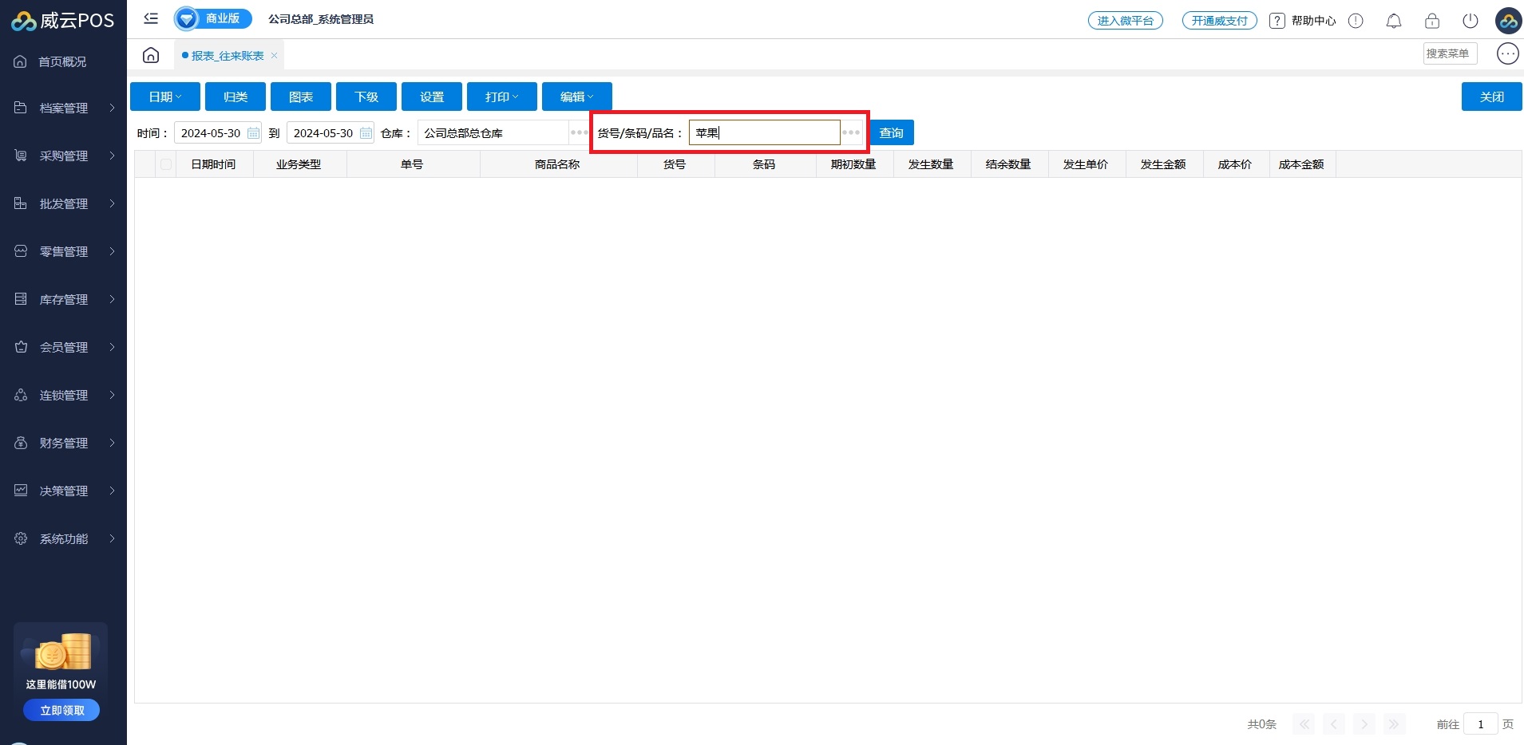Viewport: 1524px width, 745px height.
Task: Close the 报表_往来账表 tab
Action: (x=274, y=56)
